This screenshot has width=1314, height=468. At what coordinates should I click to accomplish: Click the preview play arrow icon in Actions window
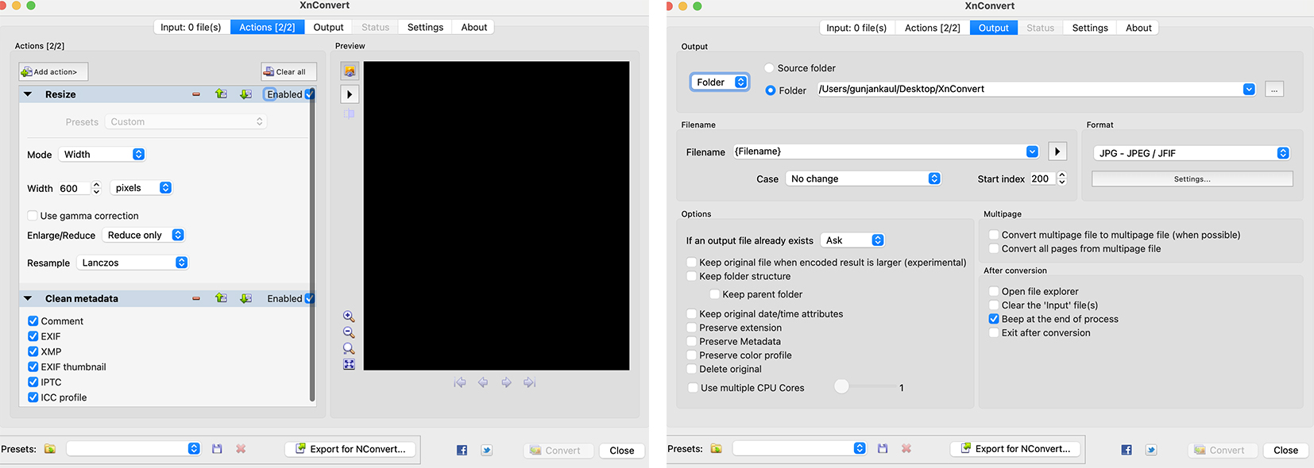pyautogui.click(x=350, y=94)
